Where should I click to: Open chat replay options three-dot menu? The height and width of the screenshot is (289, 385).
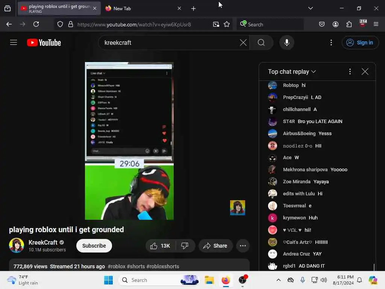pyautogui.click(x=350, y=71)
